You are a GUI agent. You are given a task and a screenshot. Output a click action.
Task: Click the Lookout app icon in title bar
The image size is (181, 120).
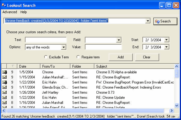coord(4,5)
